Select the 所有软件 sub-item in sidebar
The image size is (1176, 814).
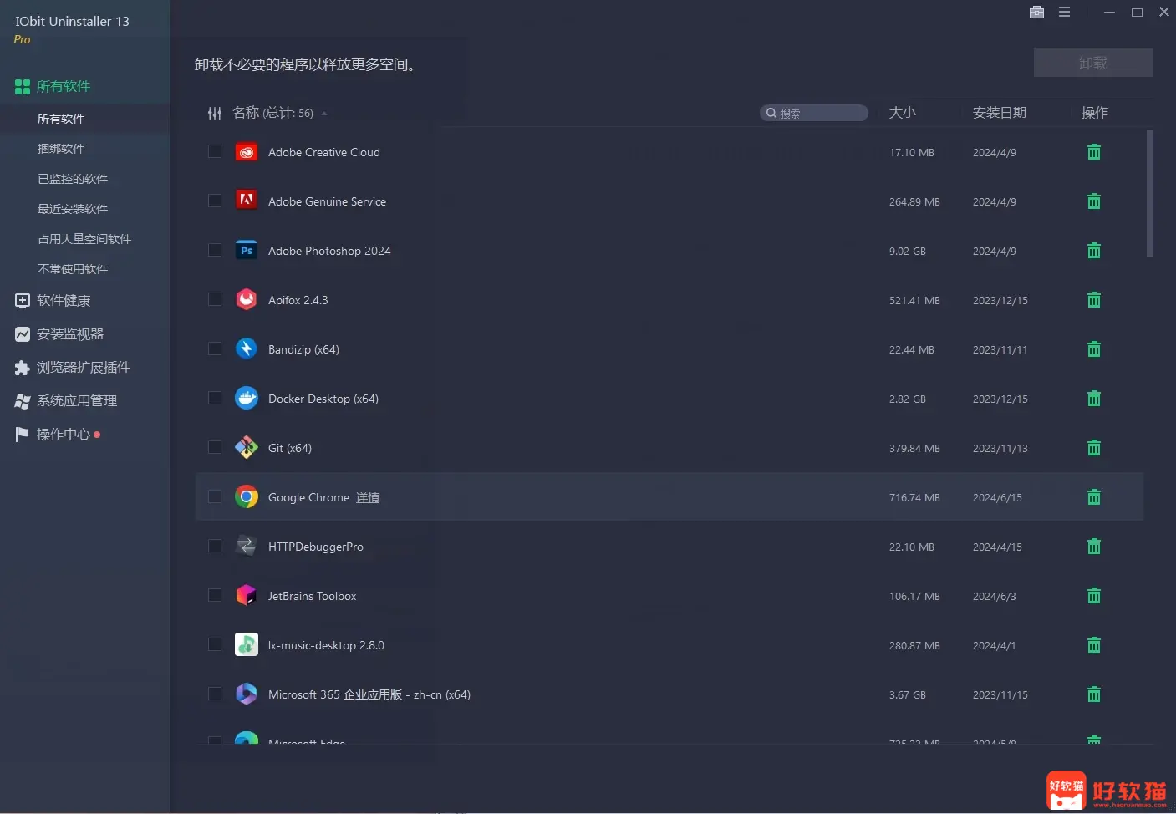point(61,119)
